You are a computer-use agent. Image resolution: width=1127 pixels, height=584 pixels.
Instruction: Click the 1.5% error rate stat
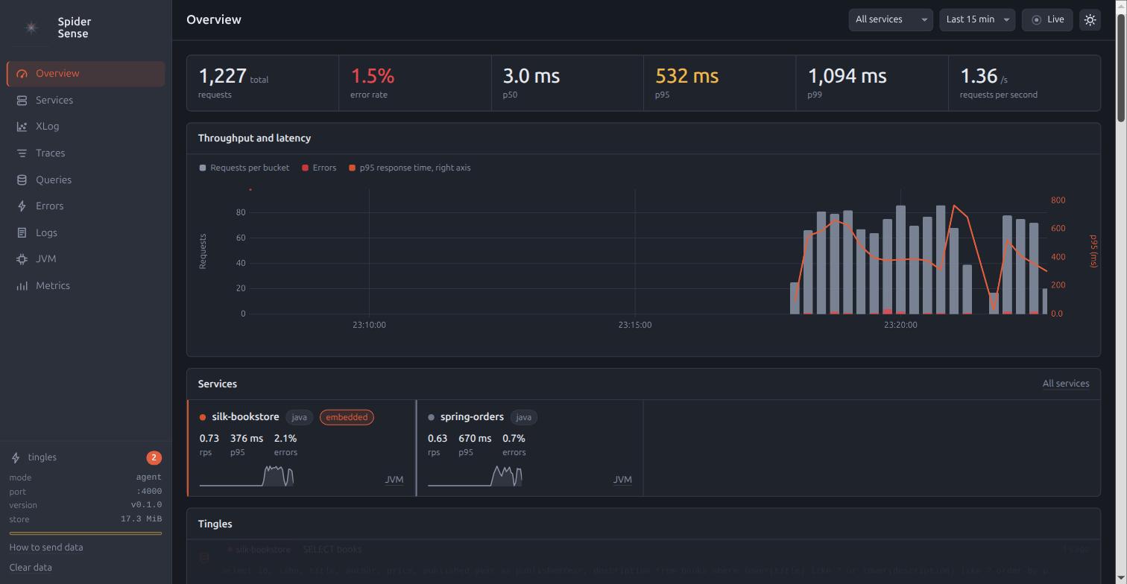415,83
